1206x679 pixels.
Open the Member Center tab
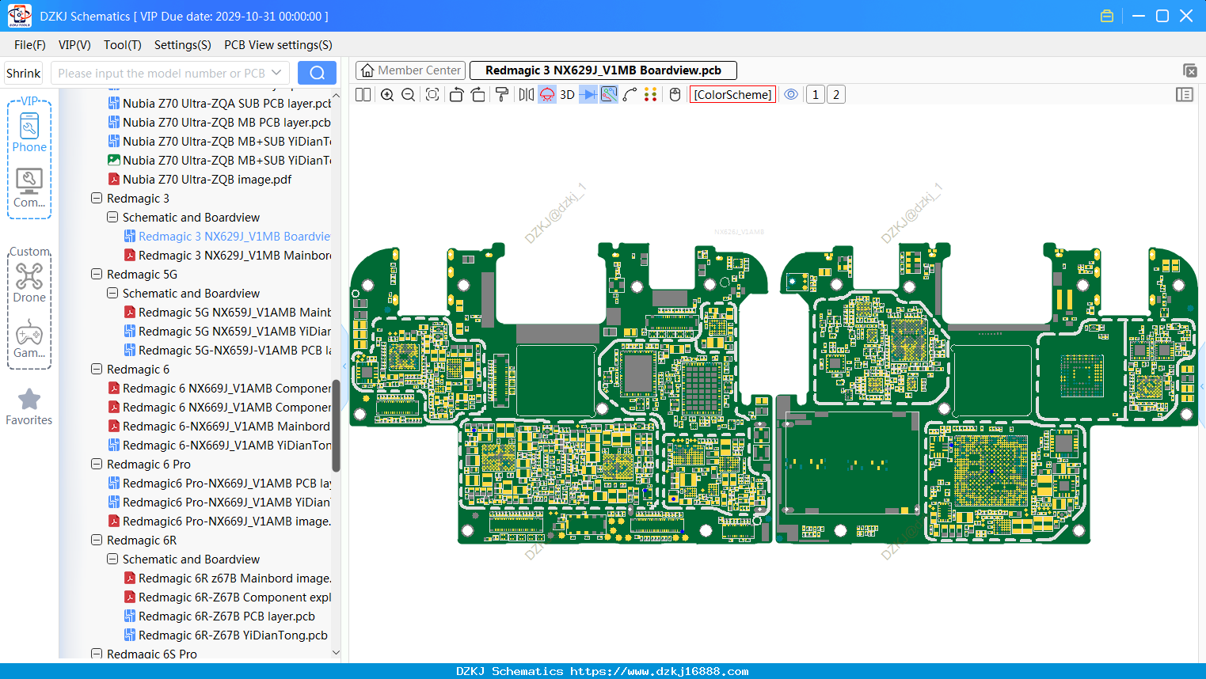(x=410, y=70)
